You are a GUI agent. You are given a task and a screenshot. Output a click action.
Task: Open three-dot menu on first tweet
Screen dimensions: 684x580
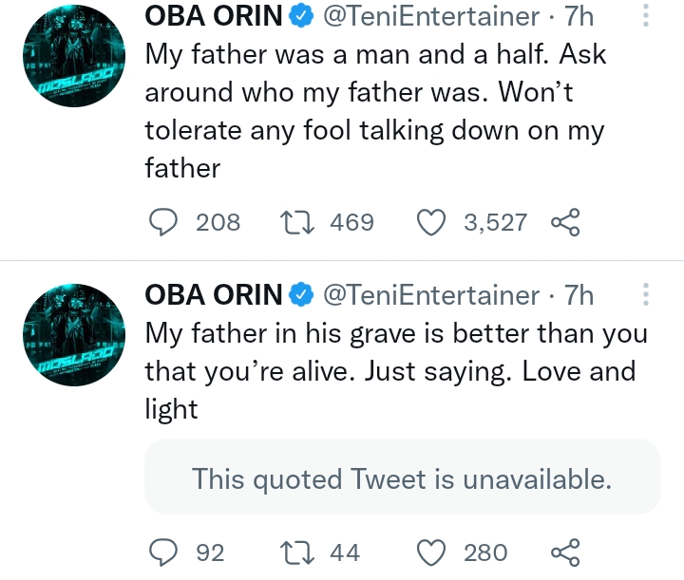[646, 16]
